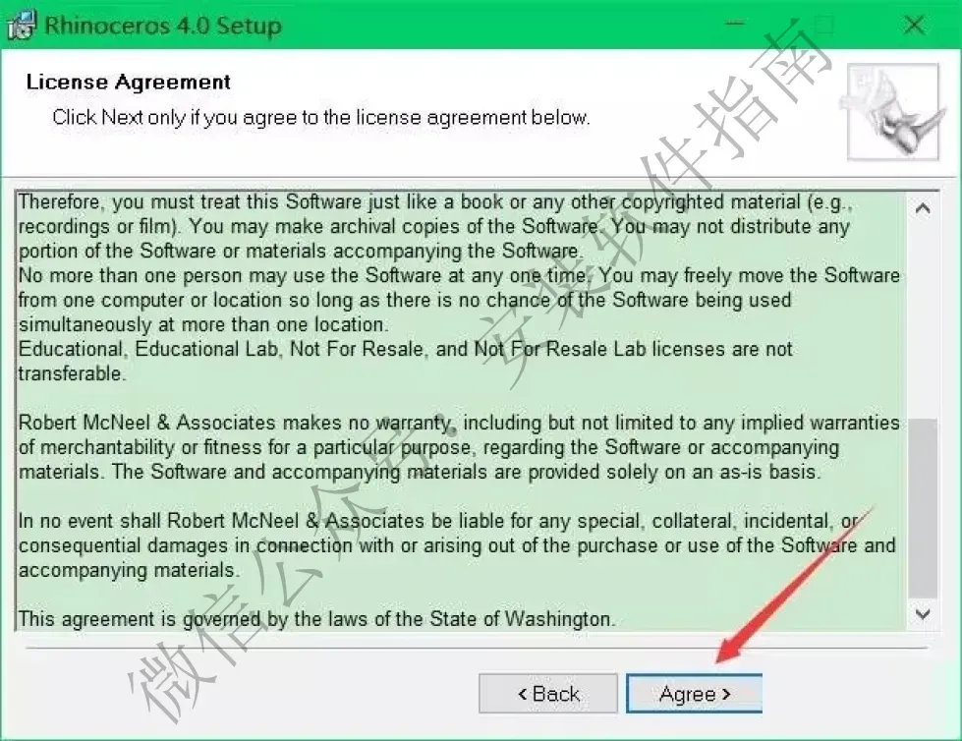Screen dimensions: 962x741
Task: Click the license text scrollbar thumb
Action: [922, 508]
